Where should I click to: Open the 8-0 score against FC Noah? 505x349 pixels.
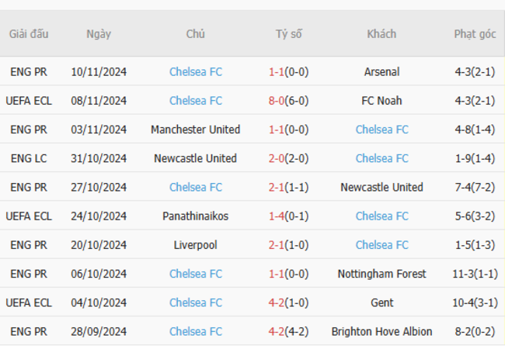pos(277,101)
